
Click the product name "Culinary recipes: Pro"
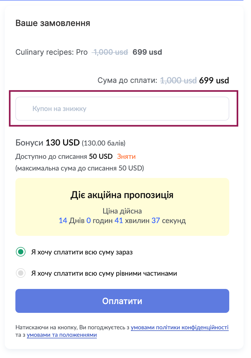pyautogui.click(x=51, y=52)
